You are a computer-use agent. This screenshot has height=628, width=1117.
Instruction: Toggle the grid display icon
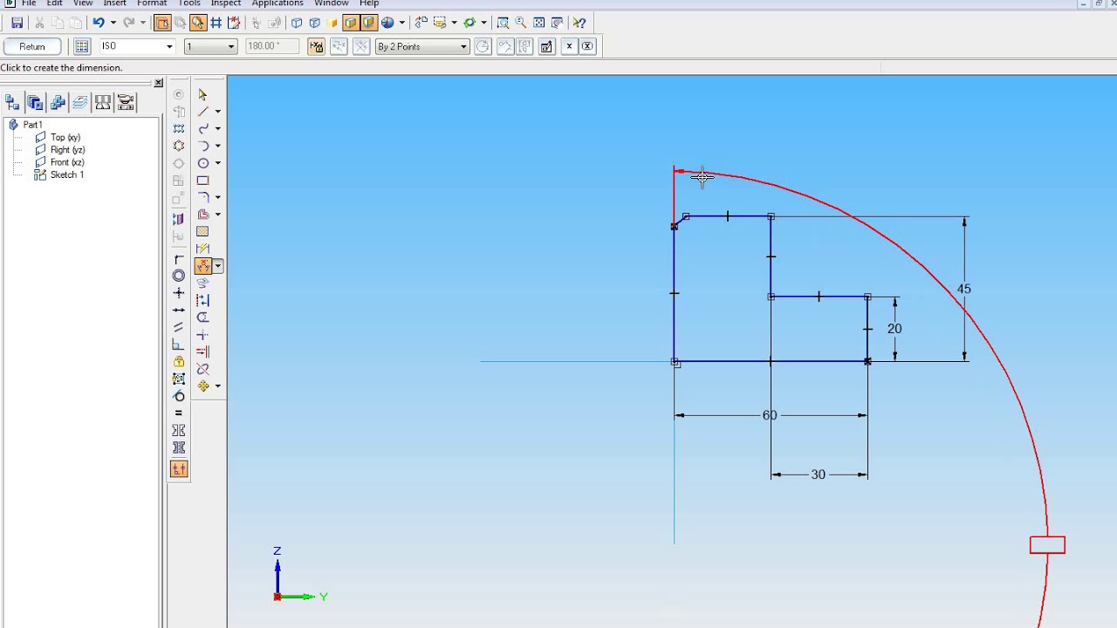(x=216, y=23)
